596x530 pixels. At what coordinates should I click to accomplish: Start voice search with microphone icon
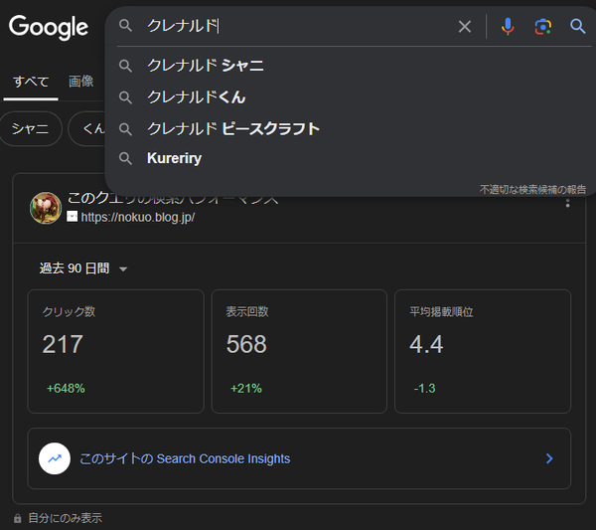coord(508,27)
